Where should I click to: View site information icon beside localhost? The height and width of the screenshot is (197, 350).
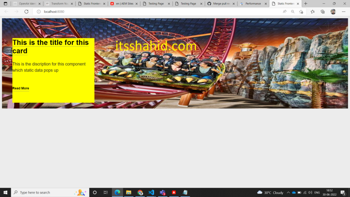click(39, 12)
